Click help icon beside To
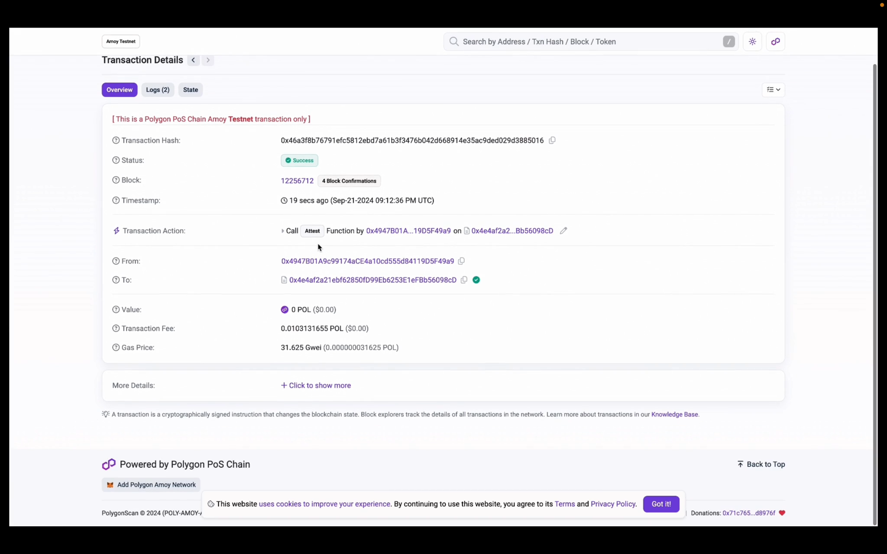The width and height of the screenshot is (887, 554). pos(116,280)
